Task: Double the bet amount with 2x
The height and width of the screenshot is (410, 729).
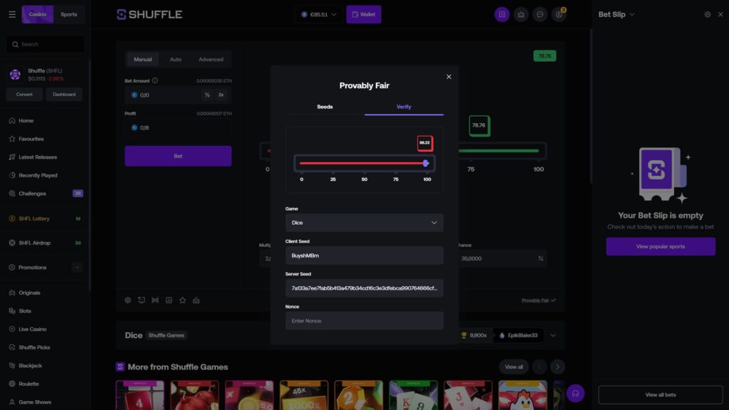Action: (x=221, y=95)
